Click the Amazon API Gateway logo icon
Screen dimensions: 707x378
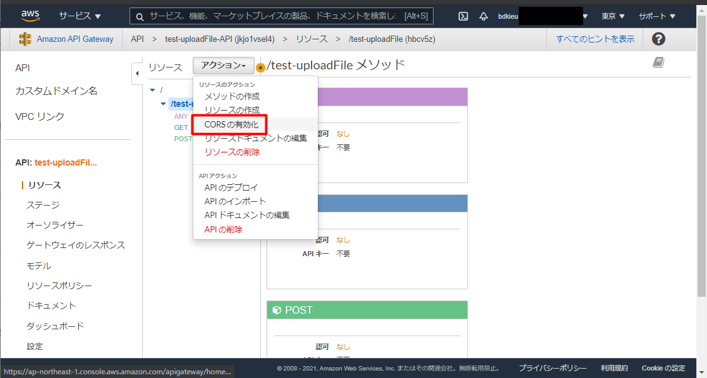(x=25, y=39)
